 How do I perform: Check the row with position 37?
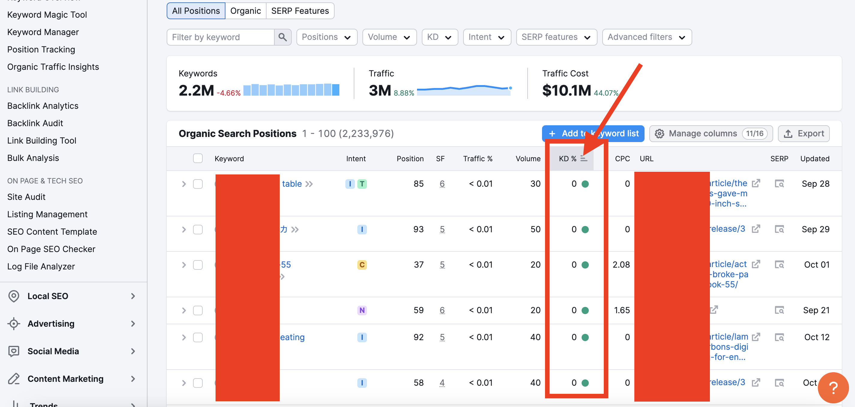(198, 265)
